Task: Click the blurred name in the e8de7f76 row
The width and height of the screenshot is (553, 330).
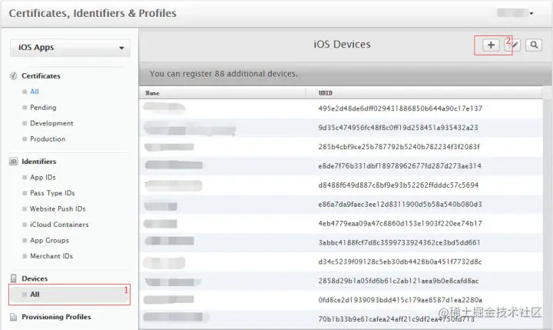Action: [x=174, y=165]
